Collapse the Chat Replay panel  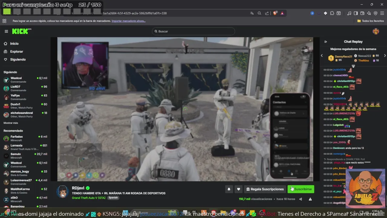(326, 42)
